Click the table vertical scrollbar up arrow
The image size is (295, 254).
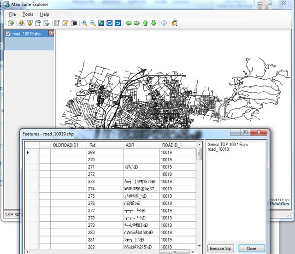click(199, 144)
